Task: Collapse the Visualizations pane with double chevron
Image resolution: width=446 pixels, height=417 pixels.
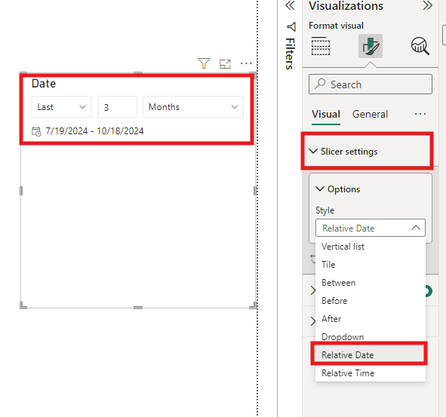Action: pyautogui.click(x=428, y=5)
